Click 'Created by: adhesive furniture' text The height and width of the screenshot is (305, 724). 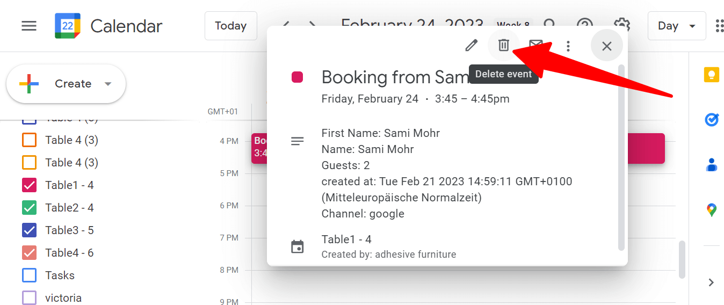coord(389,255)
